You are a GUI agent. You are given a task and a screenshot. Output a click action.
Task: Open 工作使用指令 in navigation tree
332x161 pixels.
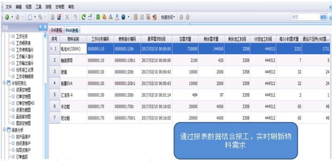tap(25, 50)
